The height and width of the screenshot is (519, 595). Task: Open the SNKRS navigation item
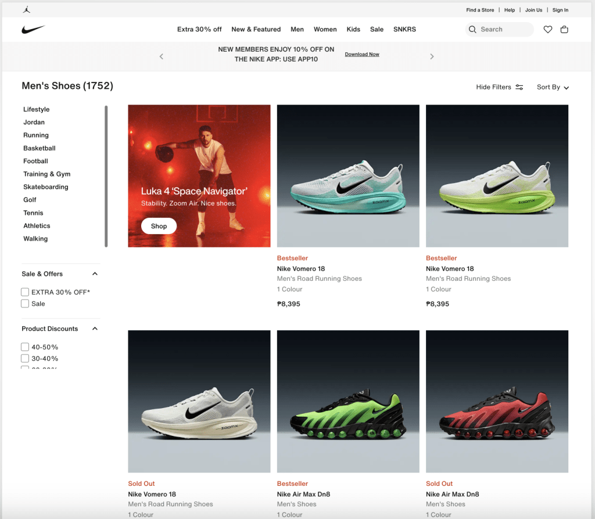(404, 29)
